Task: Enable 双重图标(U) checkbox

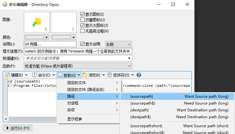Action: point(82,20)
